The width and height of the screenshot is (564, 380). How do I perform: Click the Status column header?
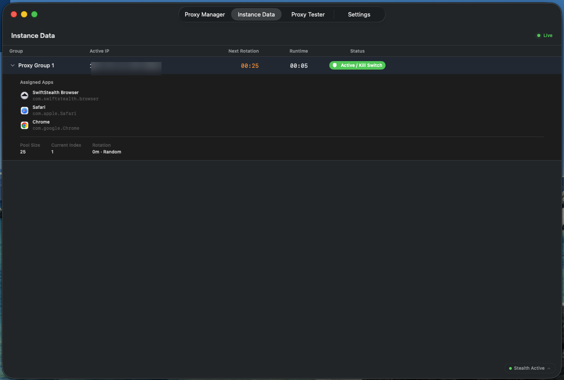[x=357, y=51]
